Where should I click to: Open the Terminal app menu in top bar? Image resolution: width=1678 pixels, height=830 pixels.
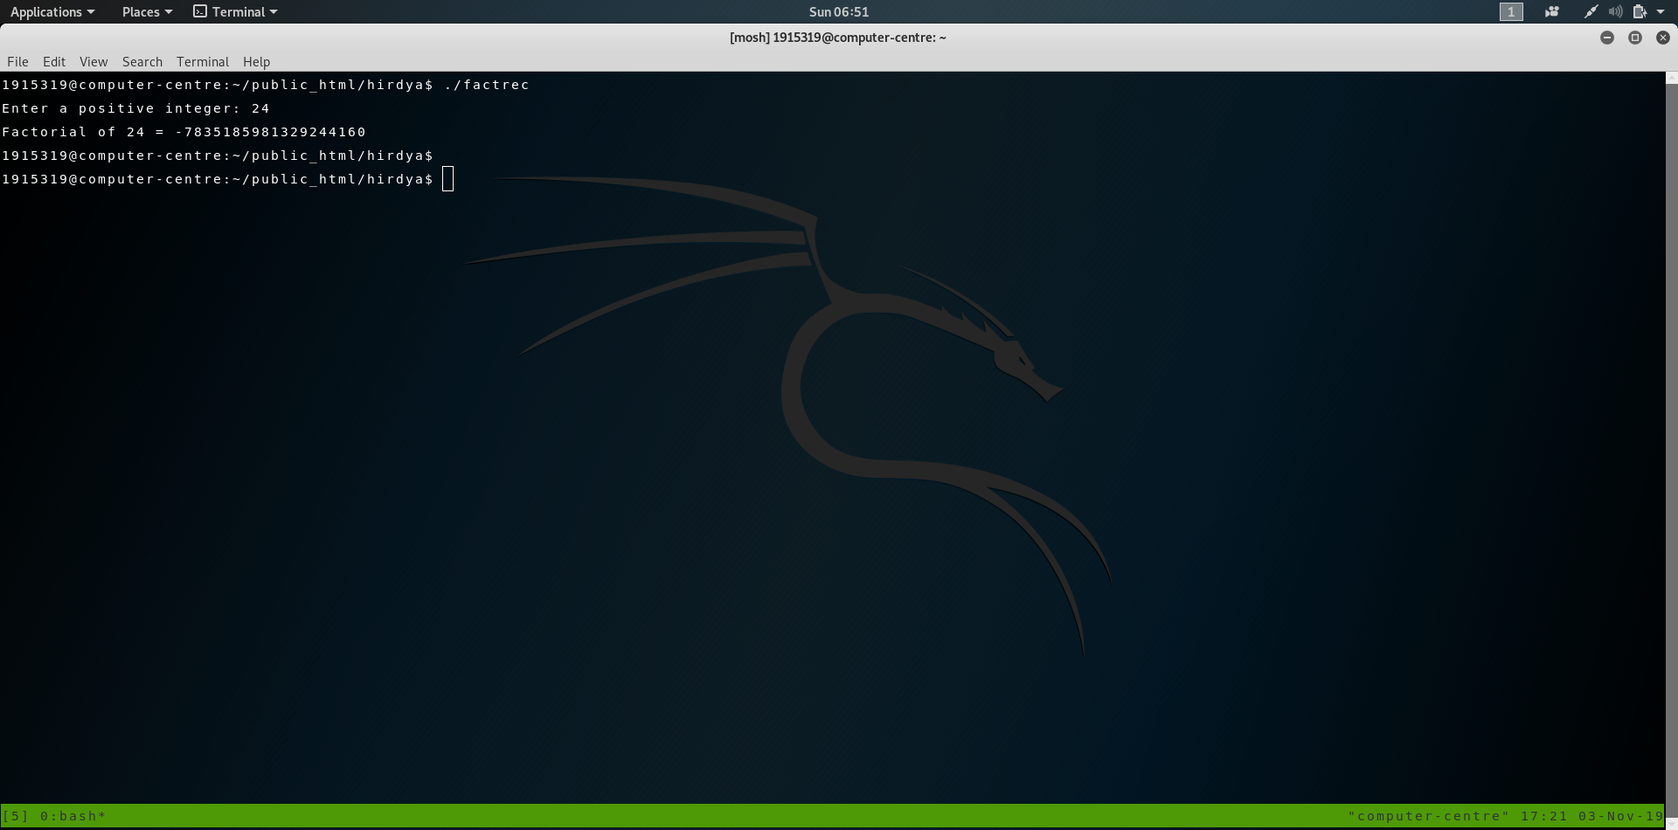point(235,11)
